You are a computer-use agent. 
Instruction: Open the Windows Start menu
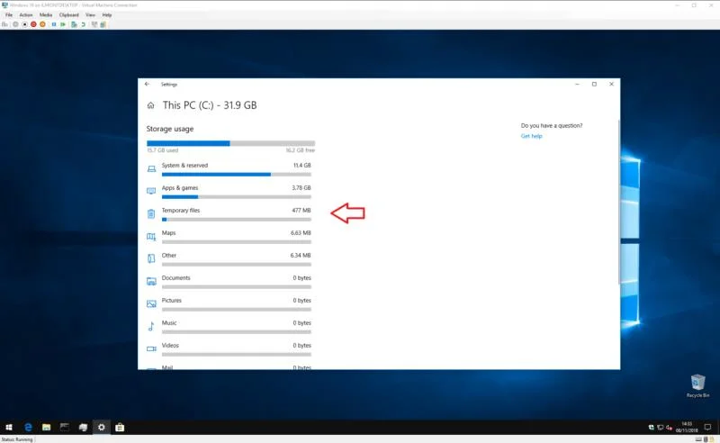tap(9, 428)
